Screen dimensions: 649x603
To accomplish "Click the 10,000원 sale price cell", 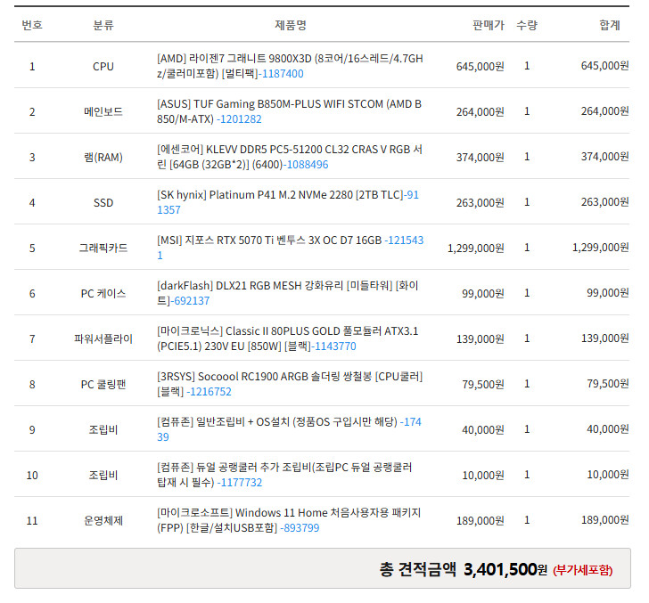I will [x=483, y=476].
